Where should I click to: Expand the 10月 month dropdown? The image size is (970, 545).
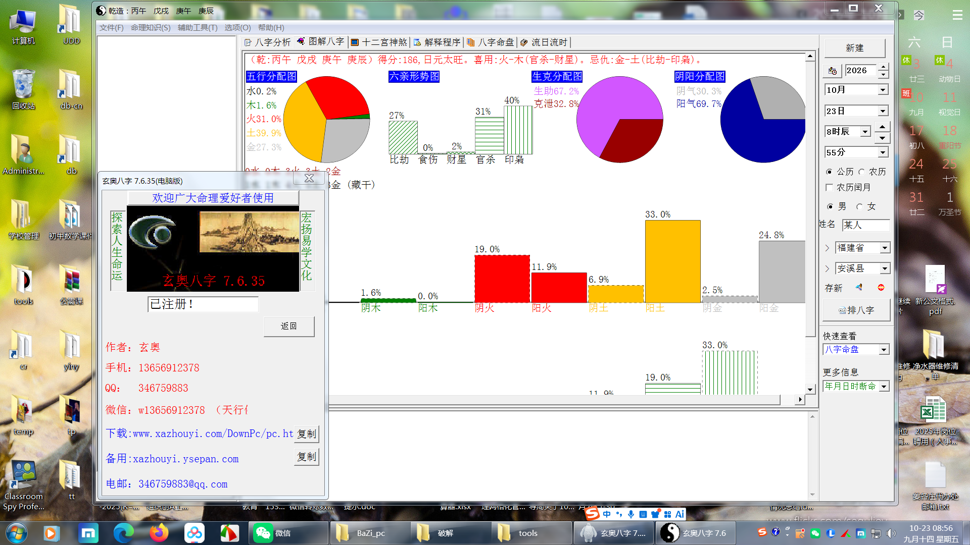(883, 90)
